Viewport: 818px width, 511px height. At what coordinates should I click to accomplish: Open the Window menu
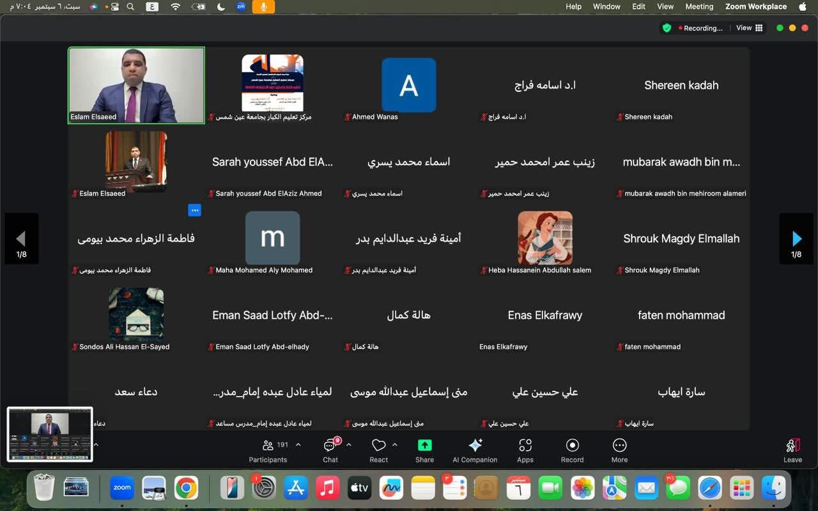pyautogui.click(x=606, y=7)
